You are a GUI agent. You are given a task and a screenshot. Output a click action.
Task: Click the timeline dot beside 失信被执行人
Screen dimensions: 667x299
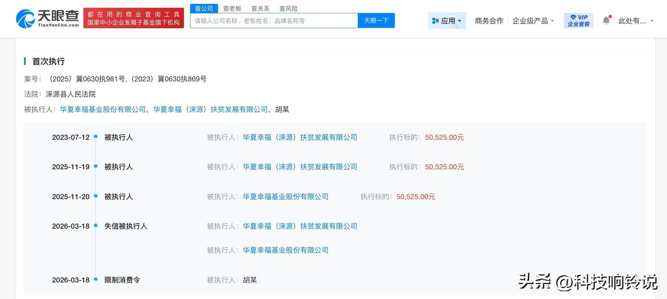(96, 225)
